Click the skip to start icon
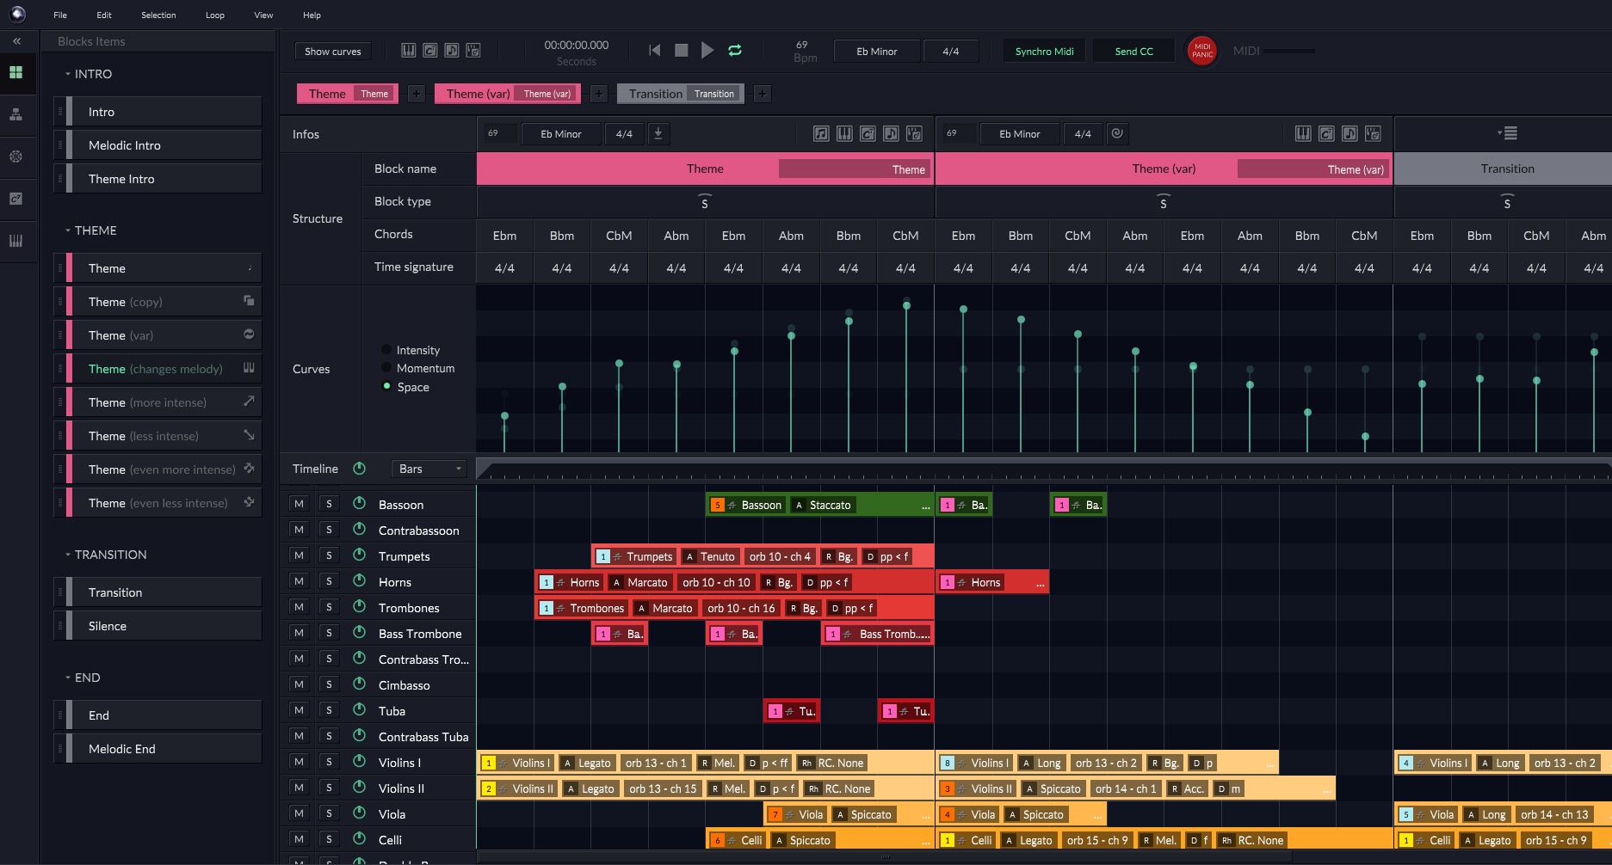This screenshot has height=865, width=1612. [655, 51]
